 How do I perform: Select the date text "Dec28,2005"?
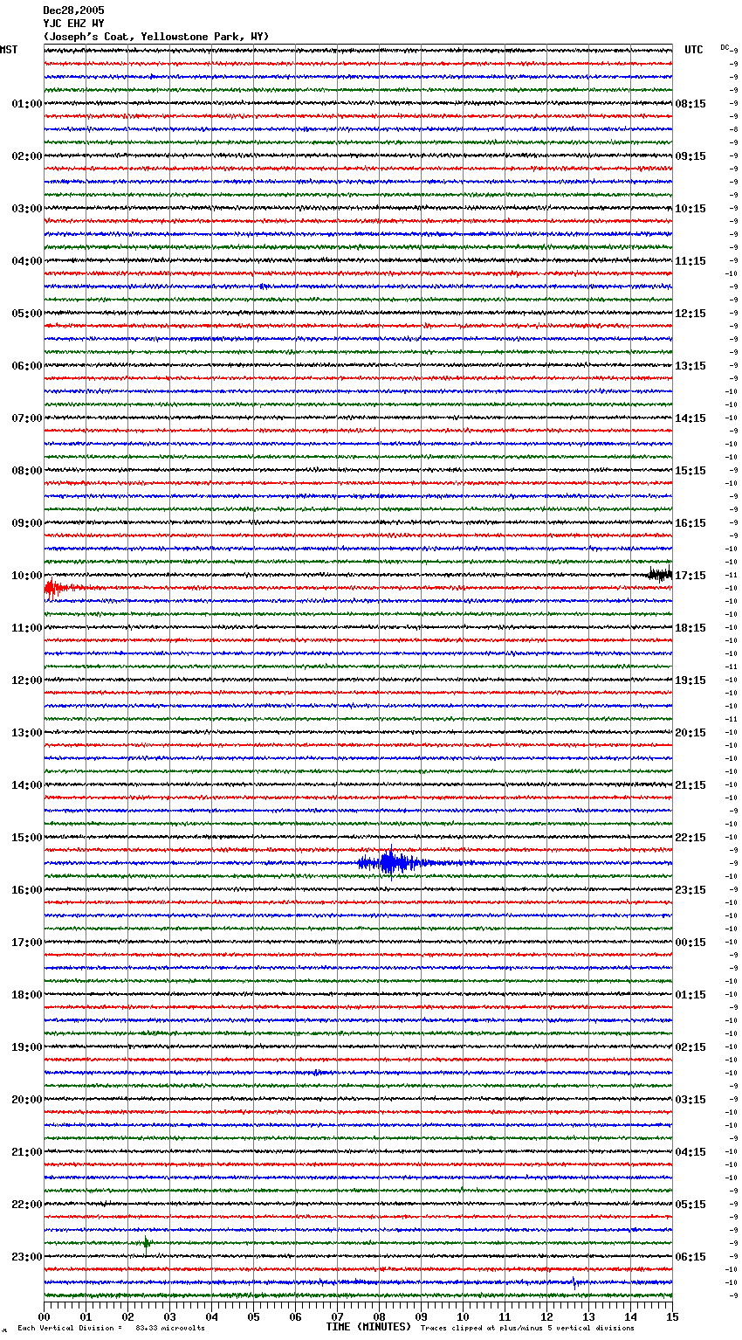coord(73,10)
